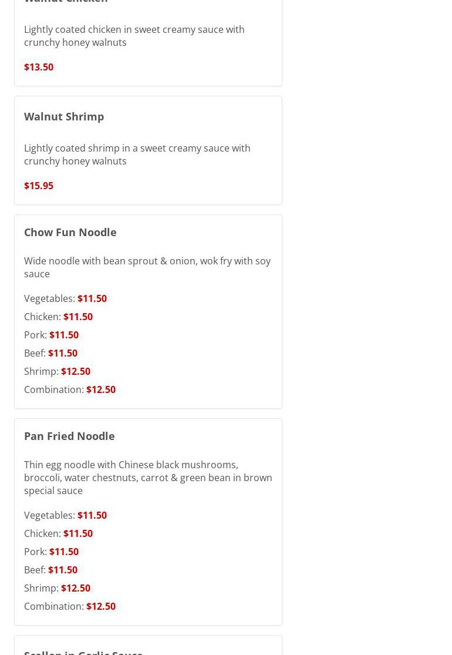Click the Pan Fried Noodle description
The width and height of the screenshot is (452, 655).
click(x=148, y=478)
